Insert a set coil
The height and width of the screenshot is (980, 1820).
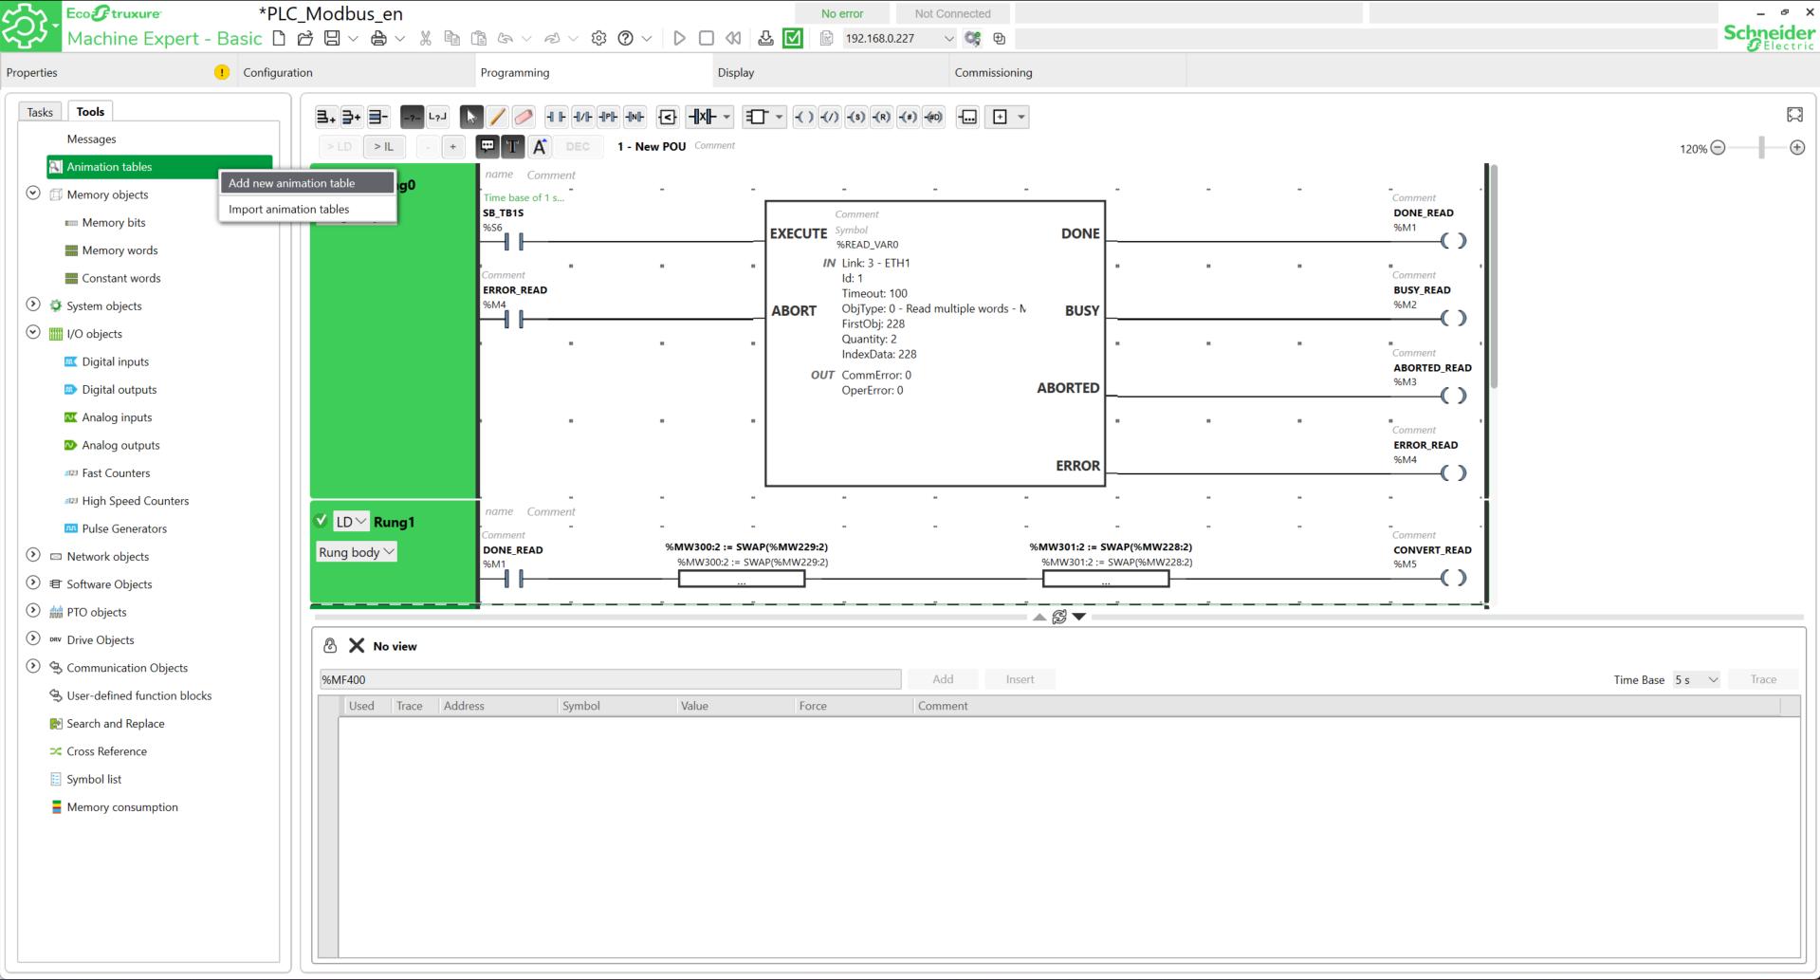pos(855,117)
